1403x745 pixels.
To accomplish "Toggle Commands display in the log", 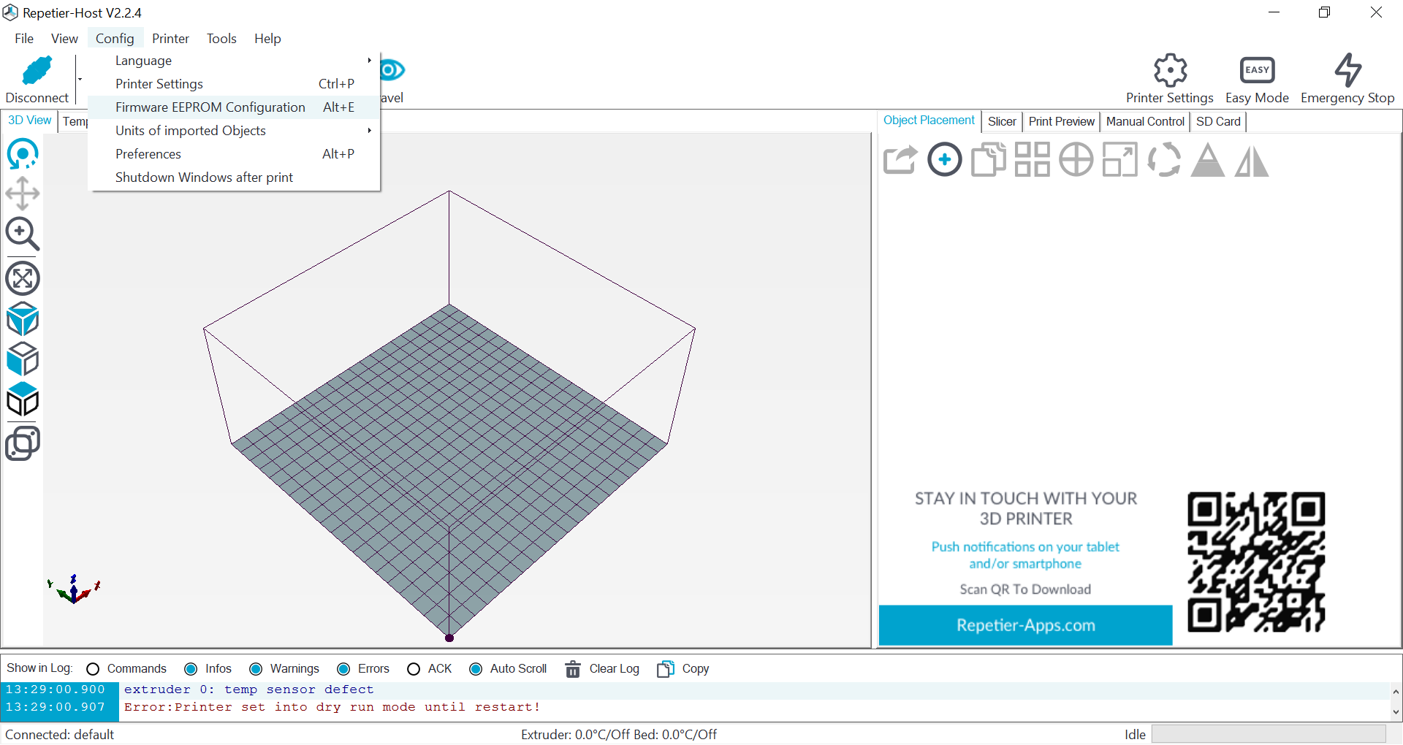I will click(x=92, y=668).
